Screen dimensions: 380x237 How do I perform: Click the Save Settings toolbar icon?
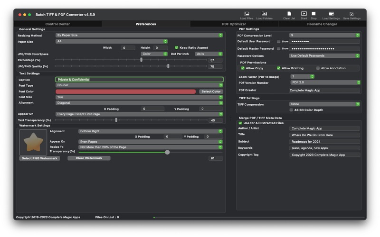[x=351, y=14]
